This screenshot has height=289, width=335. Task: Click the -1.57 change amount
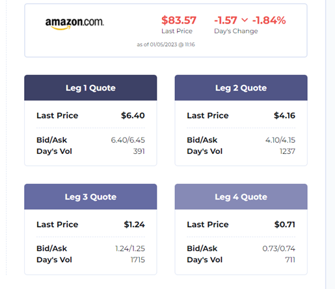pos(226,20)
